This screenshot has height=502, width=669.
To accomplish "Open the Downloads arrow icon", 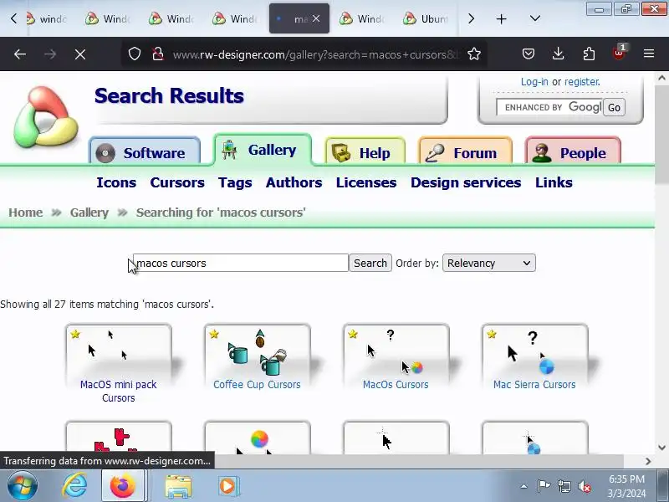I will coord(558,54).
